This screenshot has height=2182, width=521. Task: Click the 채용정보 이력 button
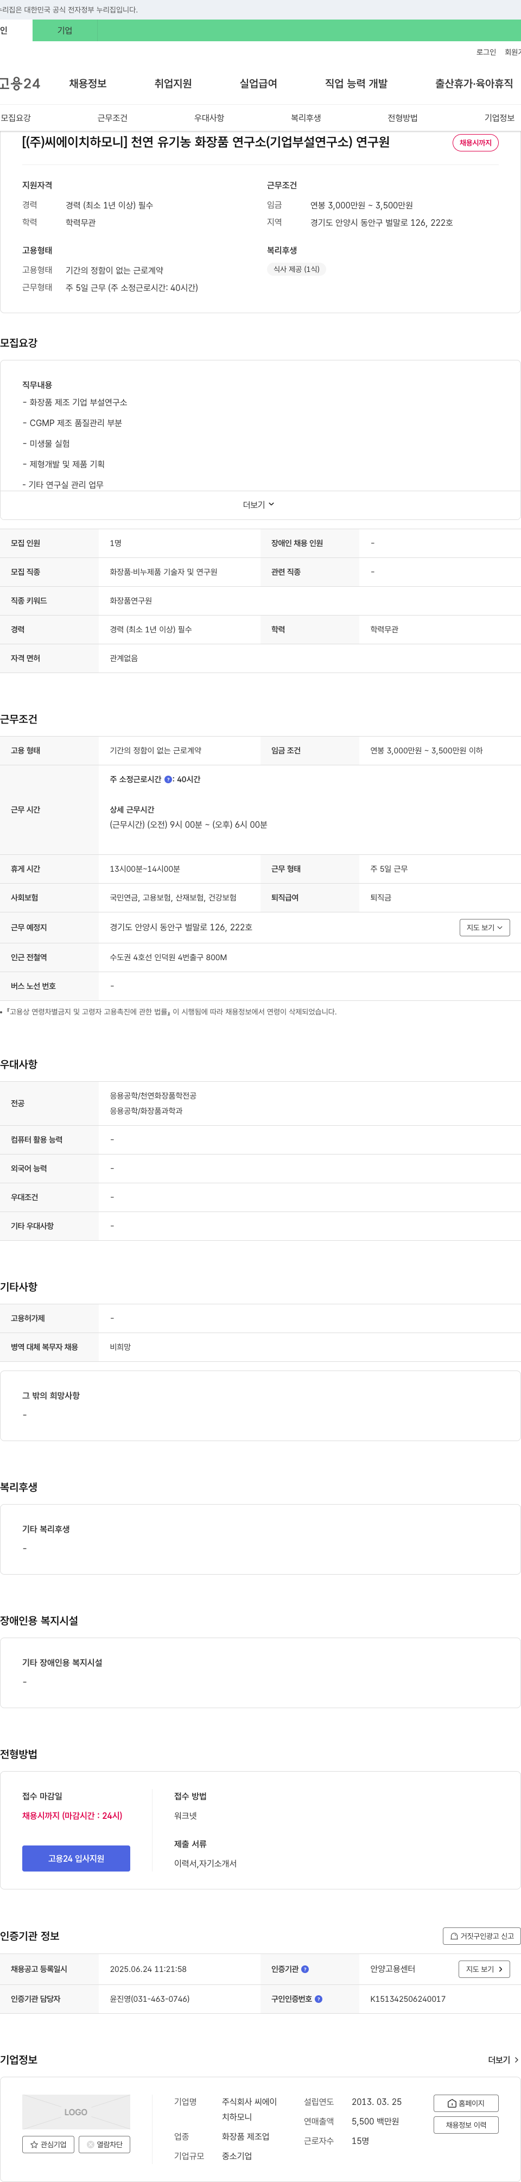click(466, 2124)
